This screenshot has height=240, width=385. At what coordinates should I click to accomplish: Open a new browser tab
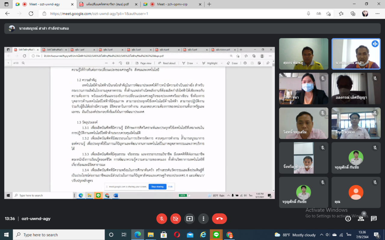pyautogui.click(x=209, y=4)
